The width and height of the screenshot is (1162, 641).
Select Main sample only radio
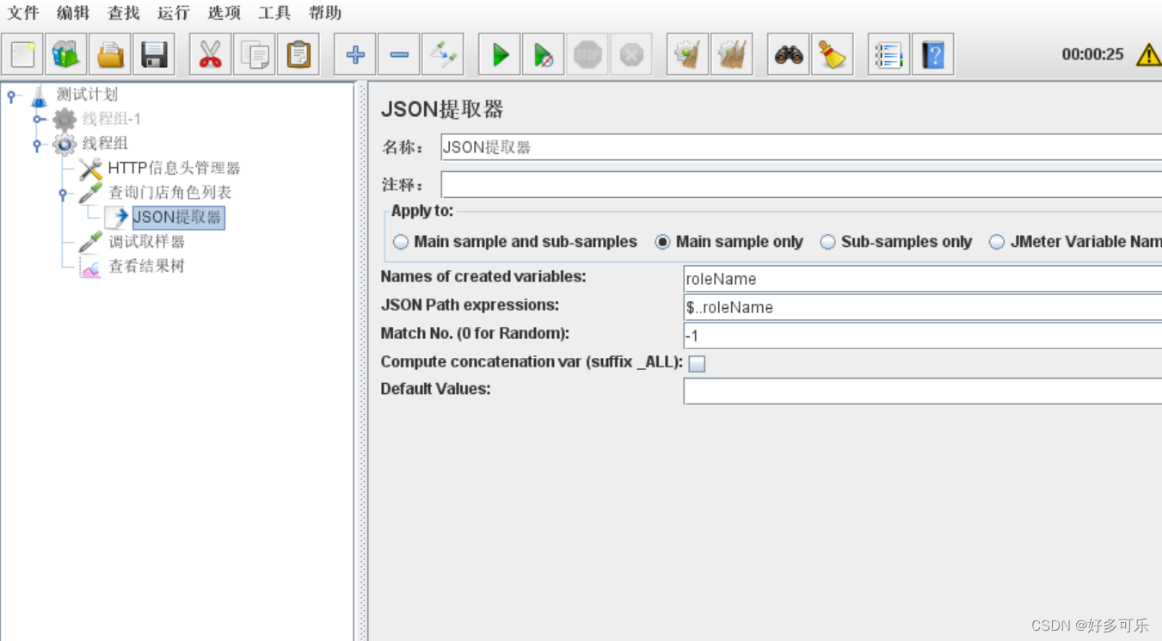(x=662, y=243)
